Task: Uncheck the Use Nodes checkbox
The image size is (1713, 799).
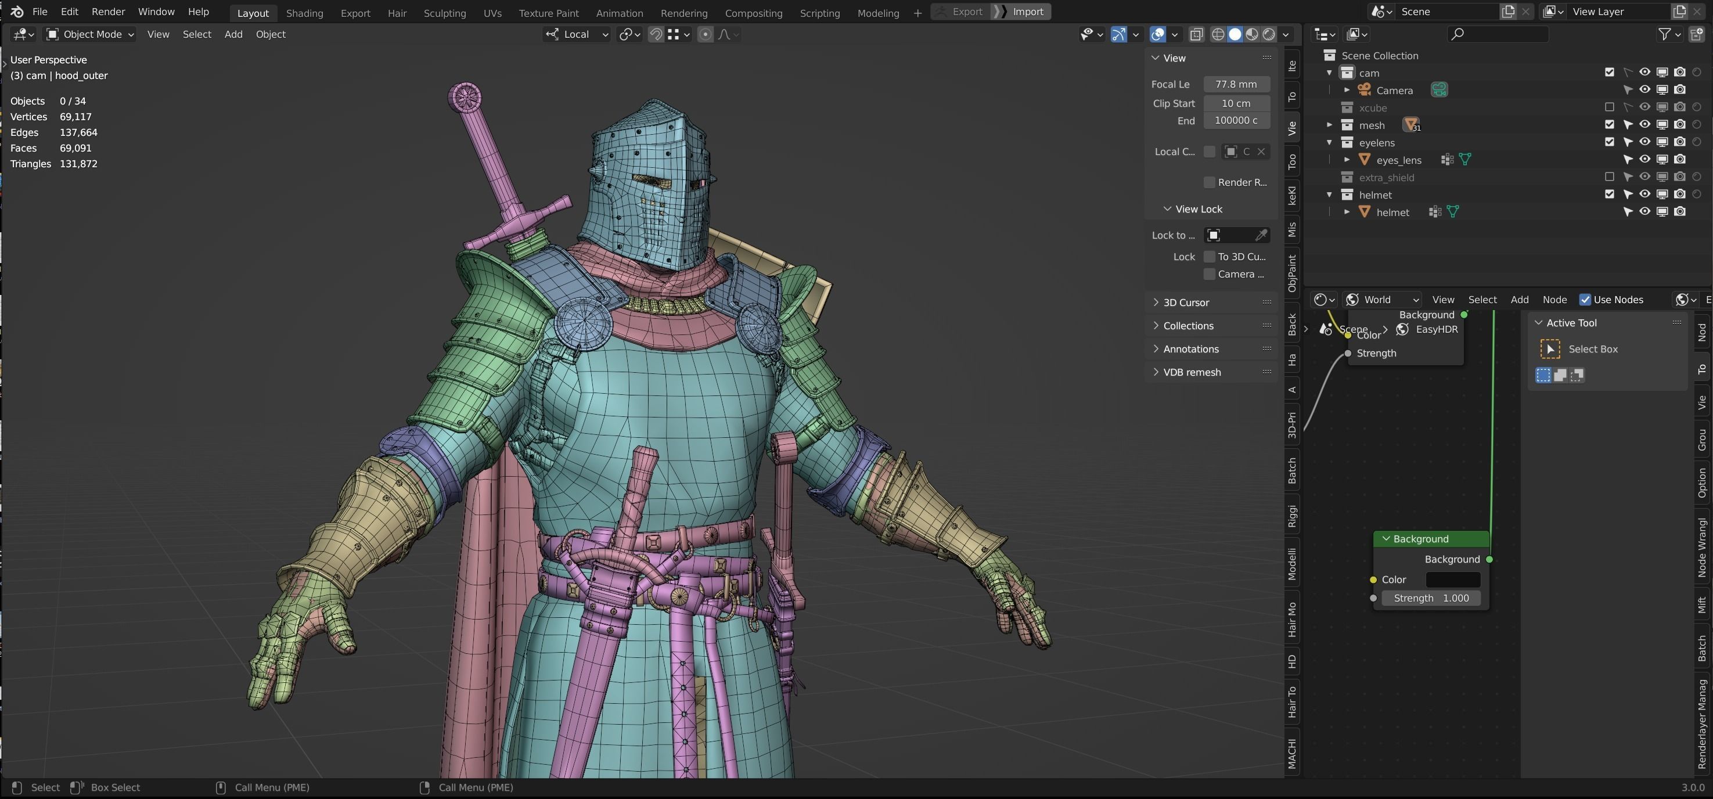Action: [1585, 299]
